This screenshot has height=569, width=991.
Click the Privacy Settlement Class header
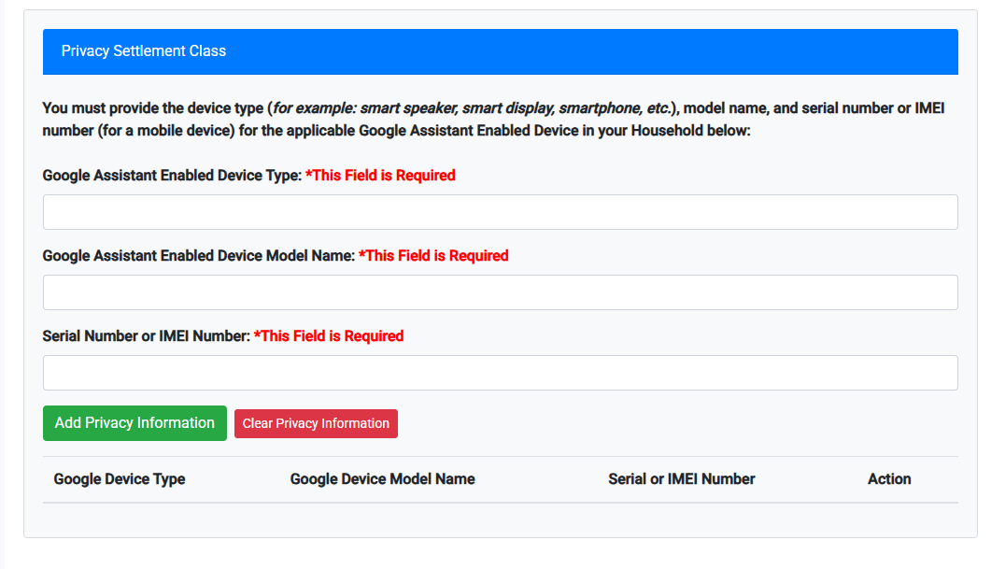pos(500,51)
